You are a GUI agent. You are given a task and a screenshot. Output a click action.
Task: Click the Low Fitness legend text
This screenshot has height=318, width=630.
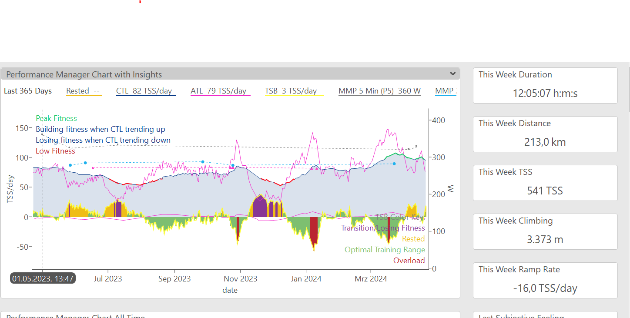pos(55,151)
